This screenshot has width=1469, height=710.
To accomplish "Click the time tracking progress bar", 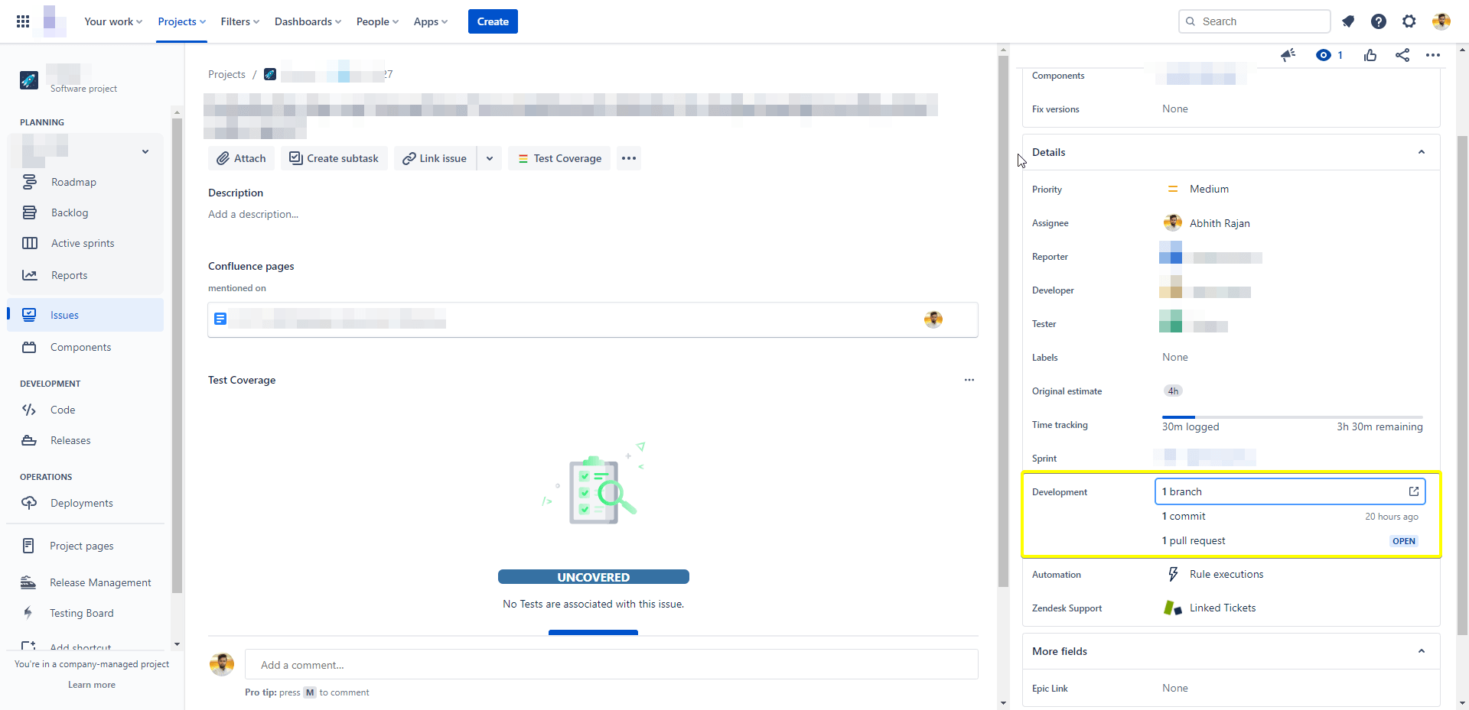I will [1292, 417].
